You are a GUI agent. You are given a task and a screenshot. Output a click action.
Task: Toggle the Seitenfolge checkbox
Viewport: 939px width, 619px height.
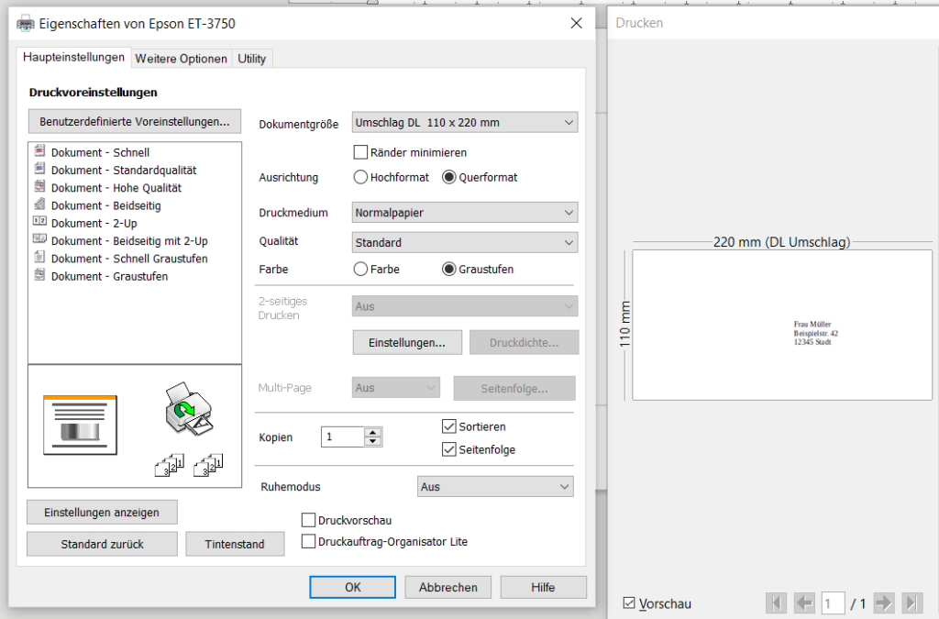click(x=449, y=449)
